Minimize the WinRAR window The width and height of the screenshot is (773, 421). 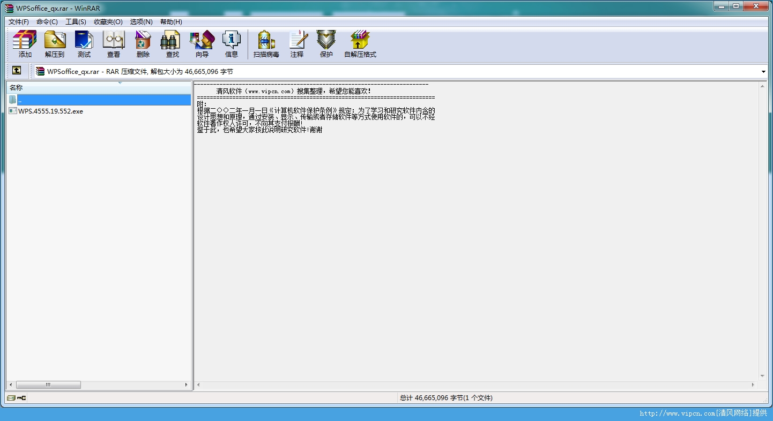point(720,6)
